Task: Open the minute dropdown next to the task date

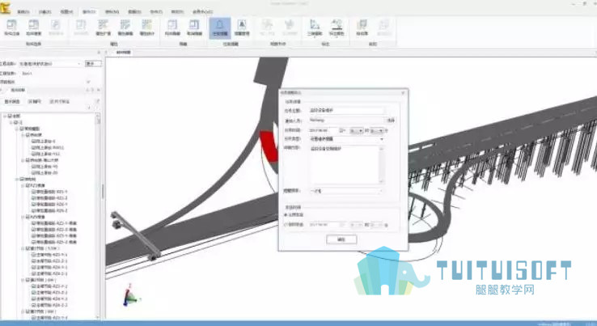Action: point(376,130)
